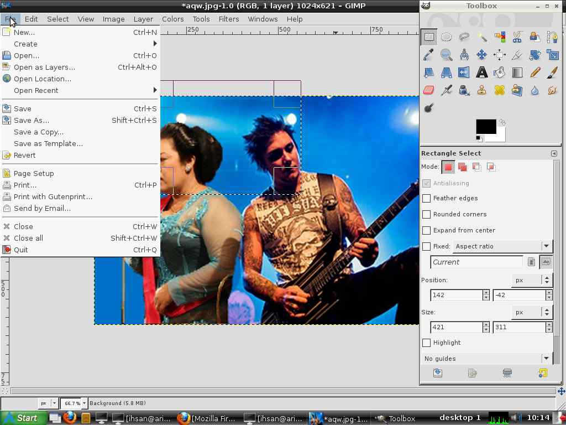
Task: Select the Move tool
Action: tap(482, 55)
